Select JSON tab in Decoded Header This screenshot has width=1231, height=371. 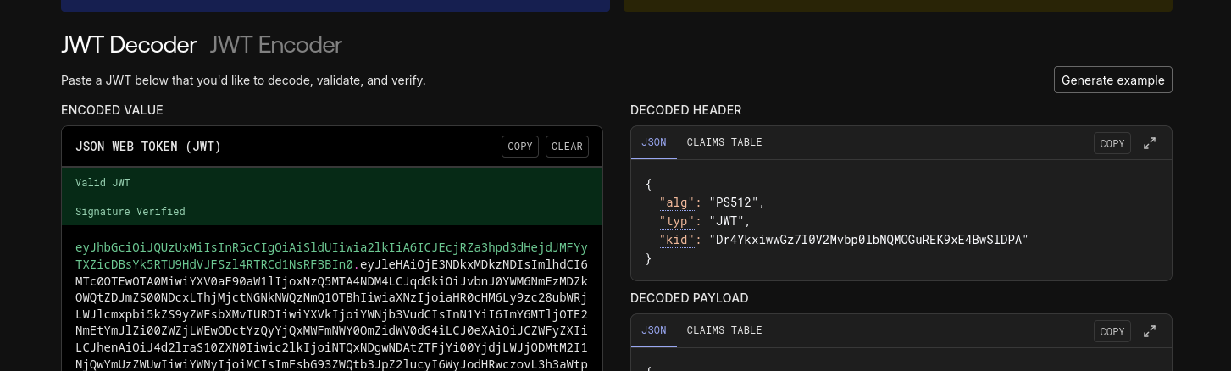(x=654, y=142)
